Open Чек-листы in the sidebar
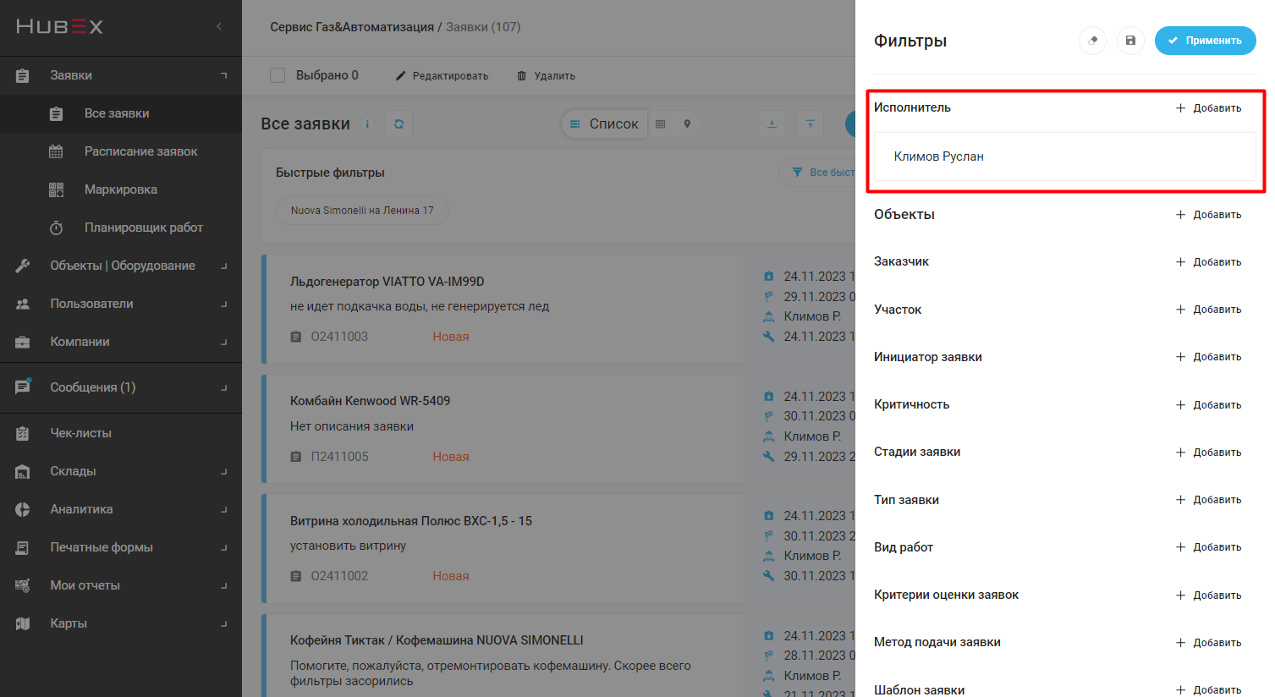This screenshot has width=1275, height=697. click(x=80, y=433)
